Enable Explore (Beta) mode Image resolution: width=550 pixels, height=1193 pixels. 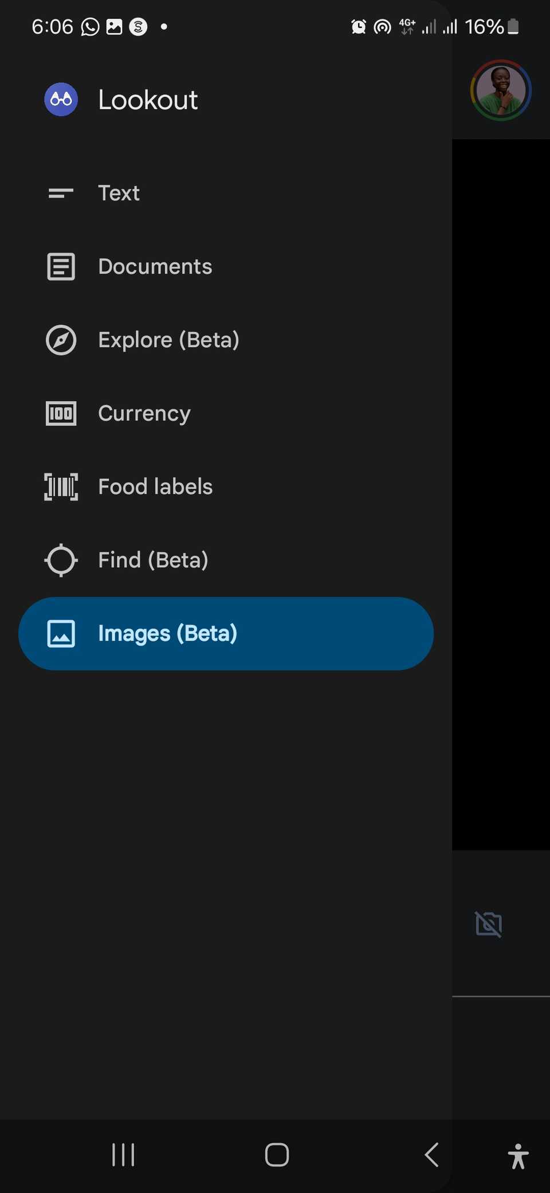coord(168,340)
